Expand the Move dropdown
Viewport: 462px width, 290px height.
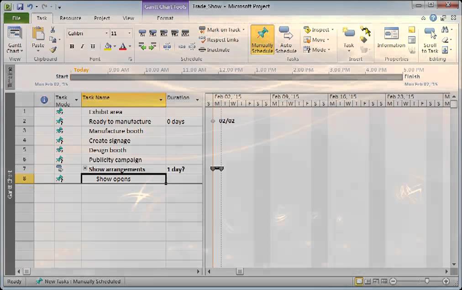[328, 40]
